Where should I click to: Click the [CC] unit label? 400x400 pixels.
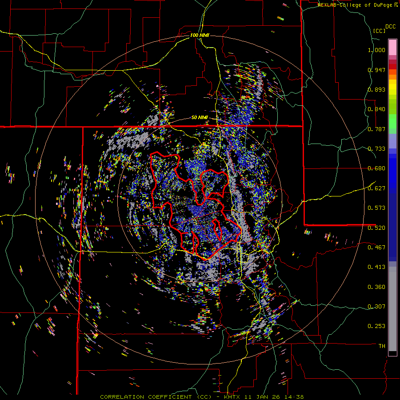pos(379,31)
